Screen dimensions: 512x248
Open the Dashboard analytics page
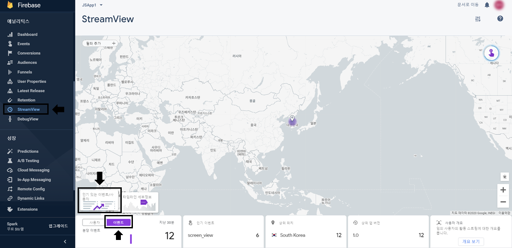click(x=28, y=34)
